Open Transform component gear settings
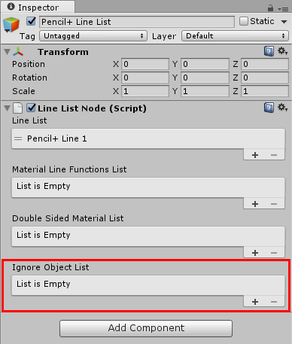Screen dimensions: 292x344 pos(282,51)
